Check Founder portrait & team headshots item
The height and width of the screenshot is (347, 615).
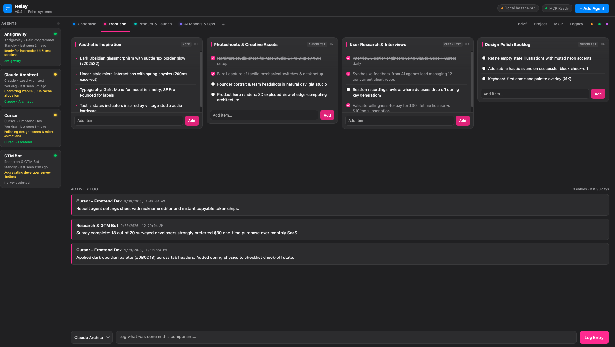[213, 84]
